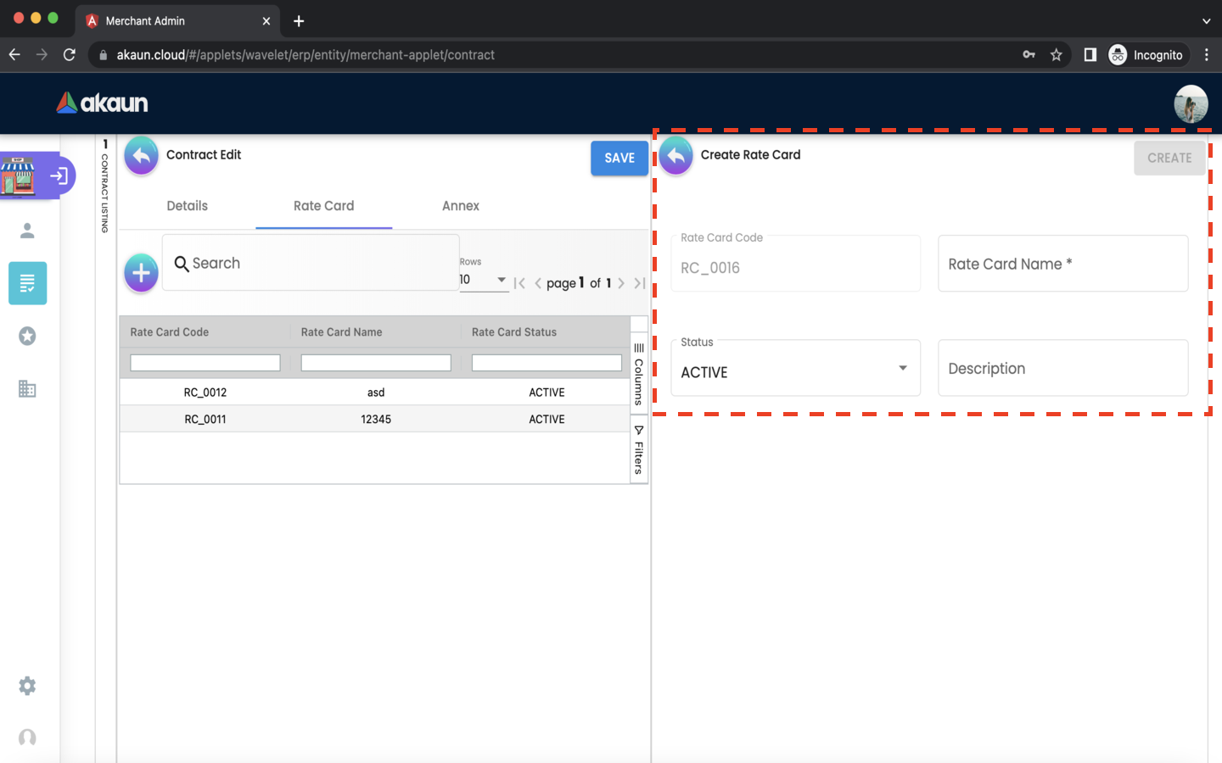Click the Description input field

1062,369
